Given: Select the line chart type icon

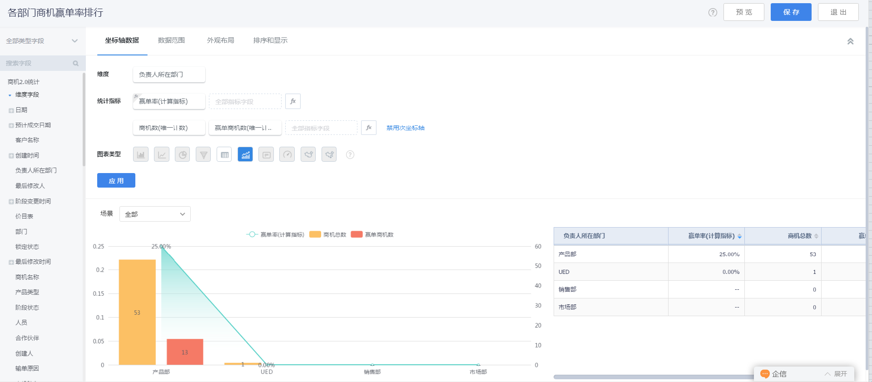Looking at the screenshot, I should 162,154.
